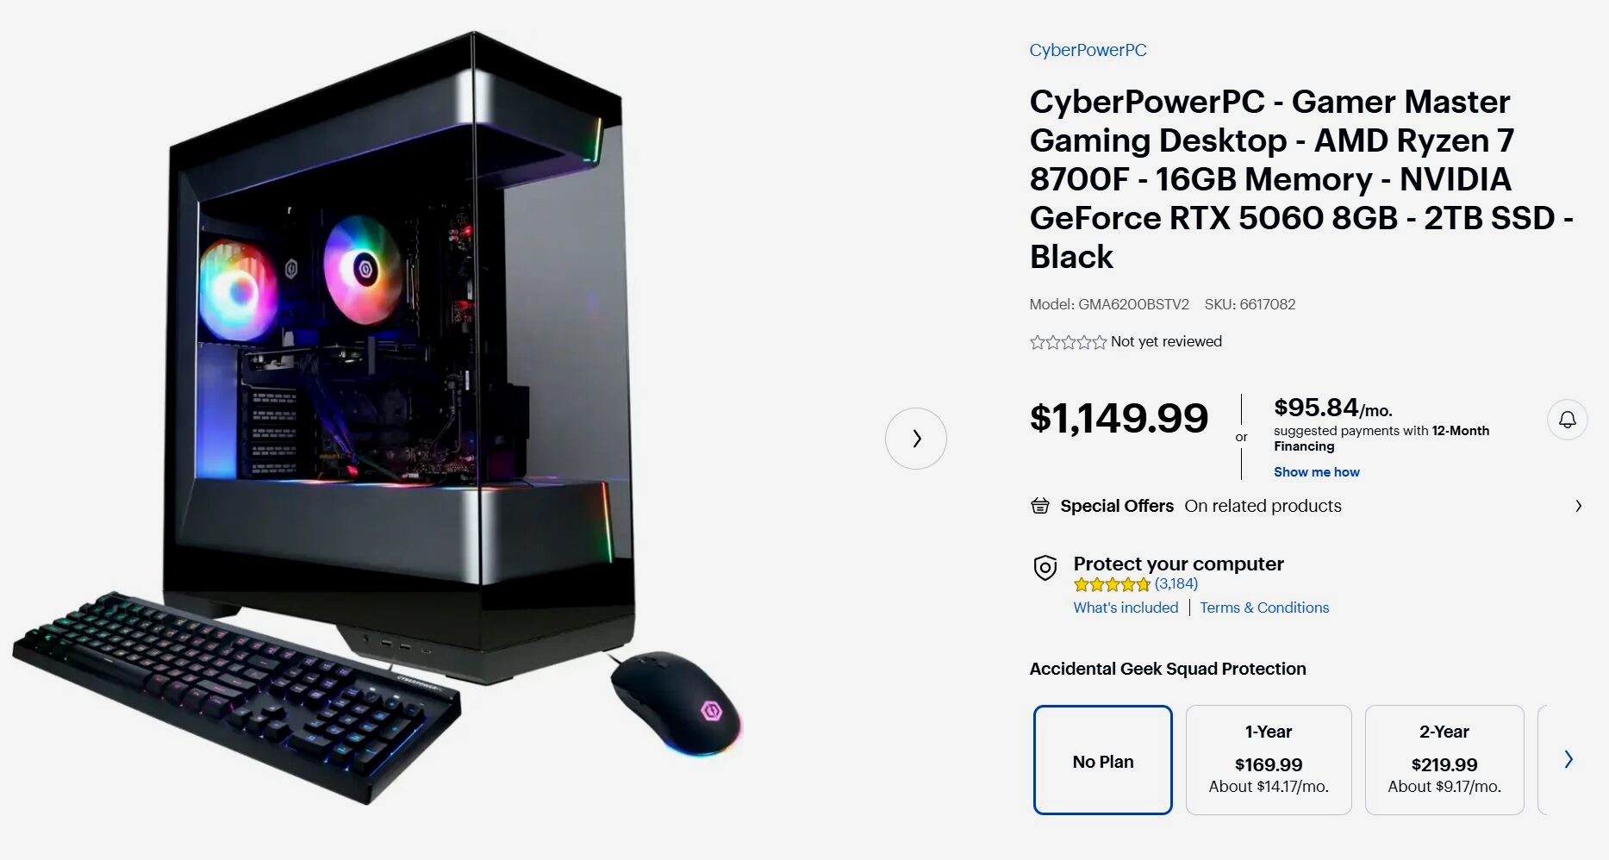Open Terms & Conditions link
1609x860 pixels.
(x=1264, y=608)
